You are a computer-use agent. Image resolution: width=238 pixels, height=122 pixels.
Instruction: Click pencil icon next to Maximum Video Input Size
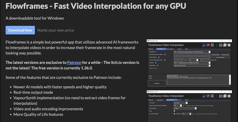[184, 105]
